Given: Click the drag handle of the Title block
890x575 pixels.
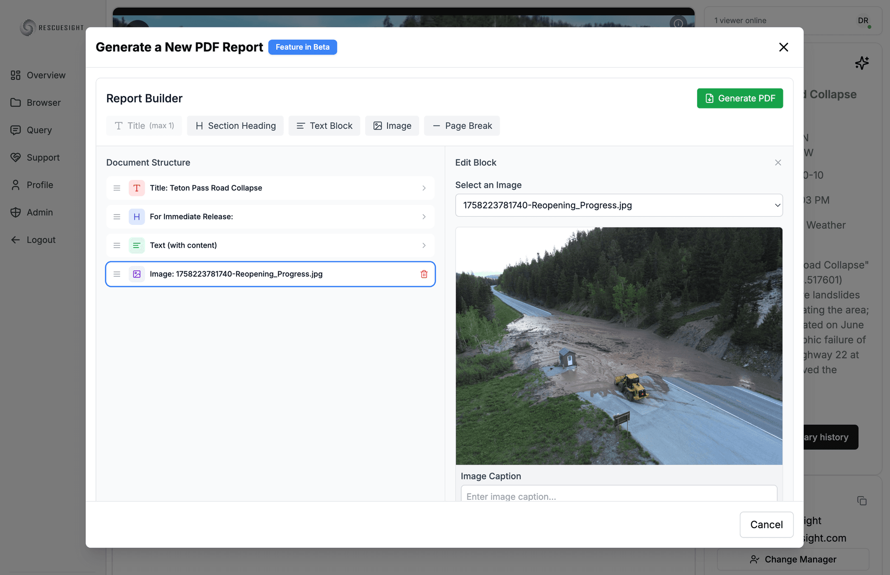Looking at the screenshot, I should coord(117,188).
